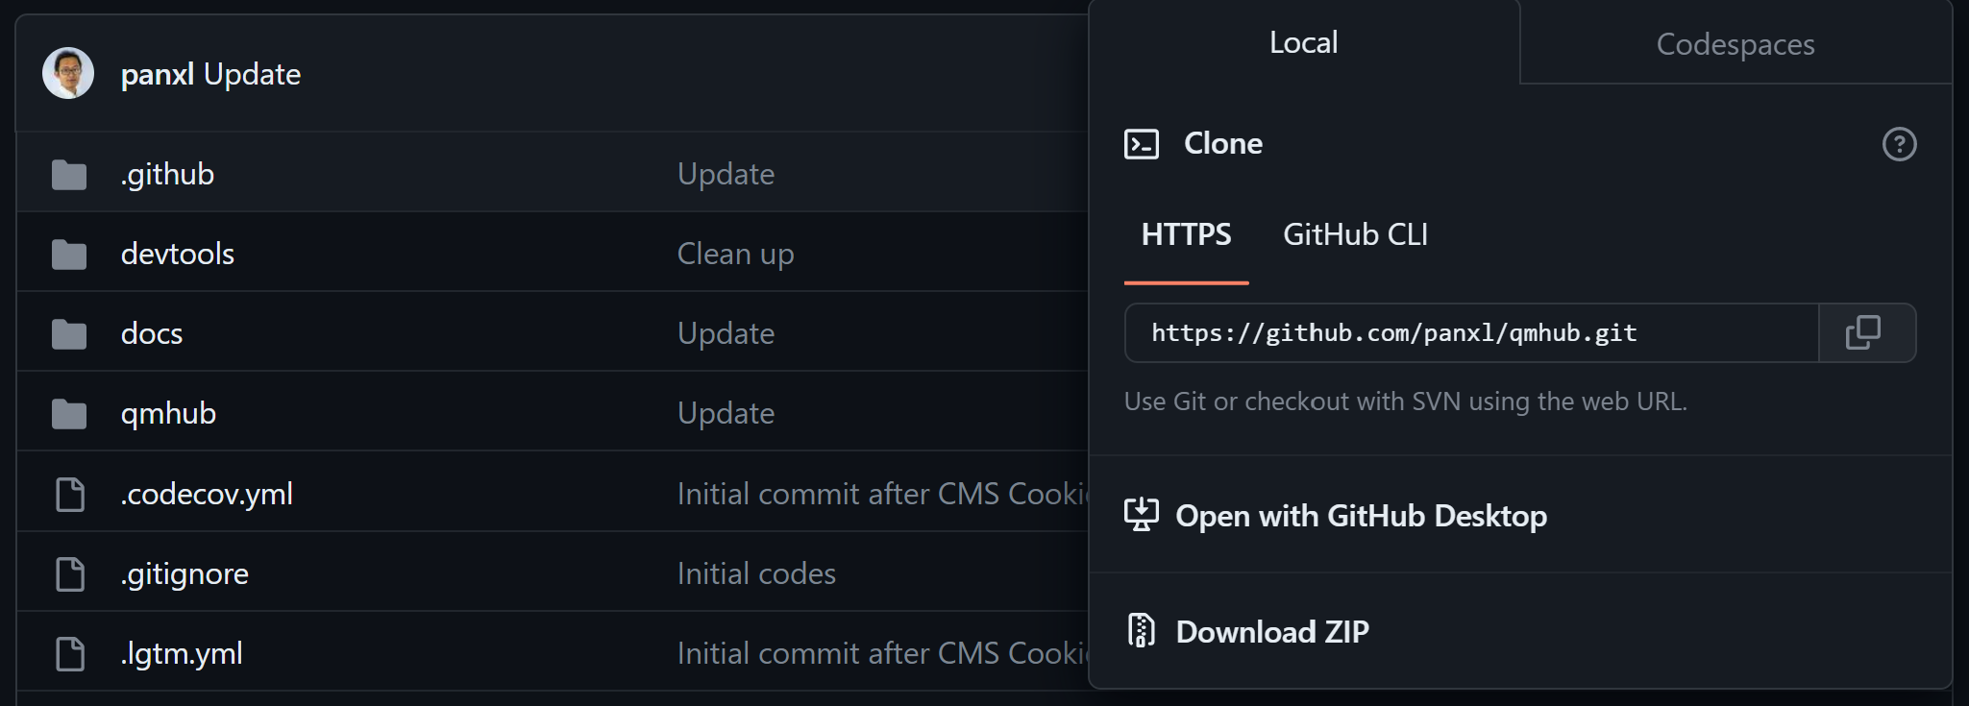
Task: Open the .github folder icon
Action: click(x=69, y=174)
